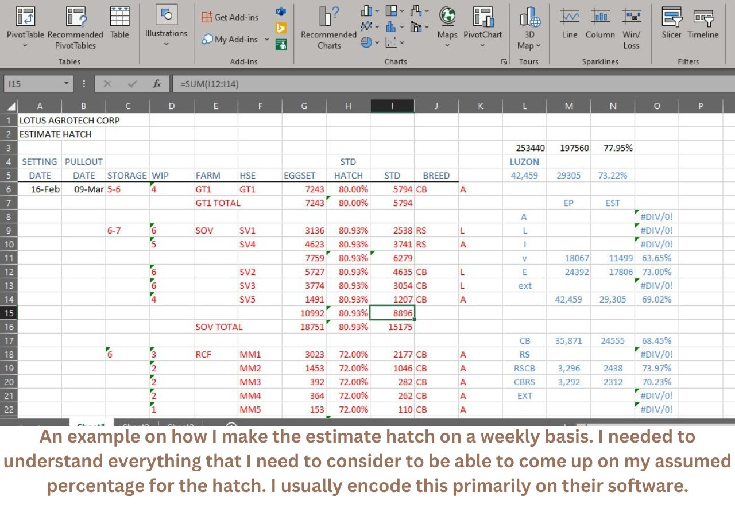Select column header I
Screen dimensions: 735x508
(392, 106)
